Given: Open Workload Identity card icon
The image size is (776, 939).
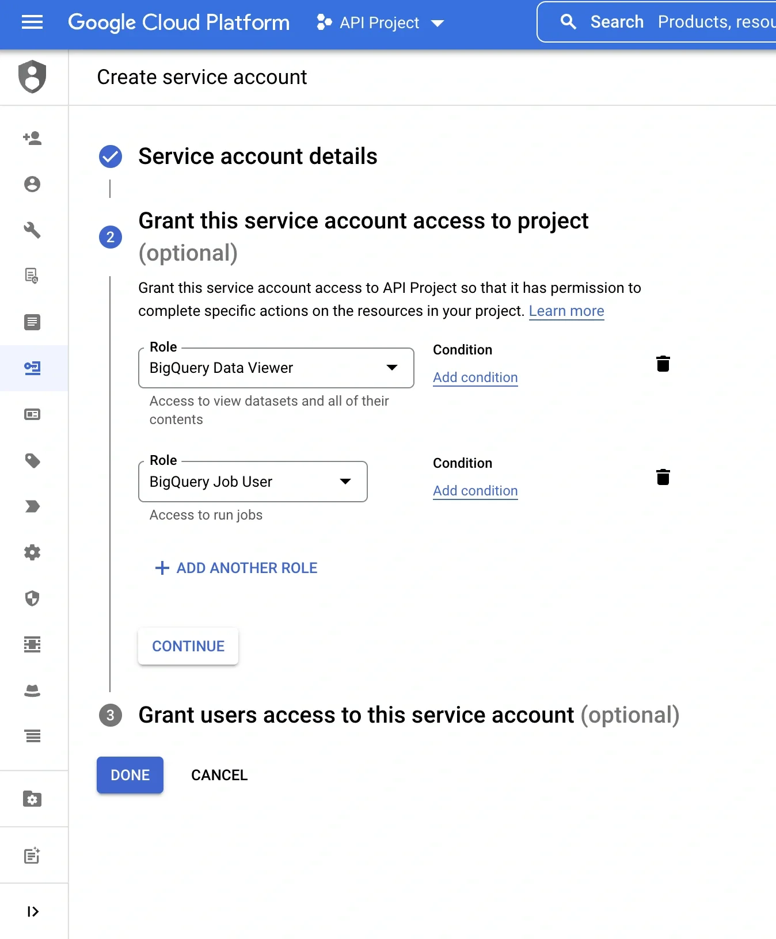Looking at the screenshot, I should tap(32, 414).
